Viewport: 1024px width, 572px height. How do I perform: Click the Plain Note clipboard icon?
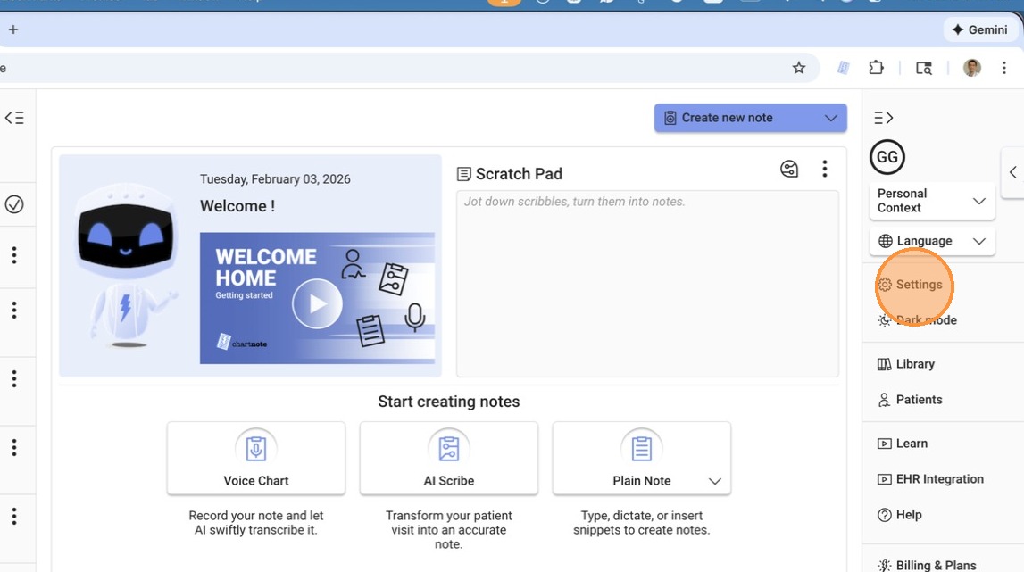(x=641, y=447)
